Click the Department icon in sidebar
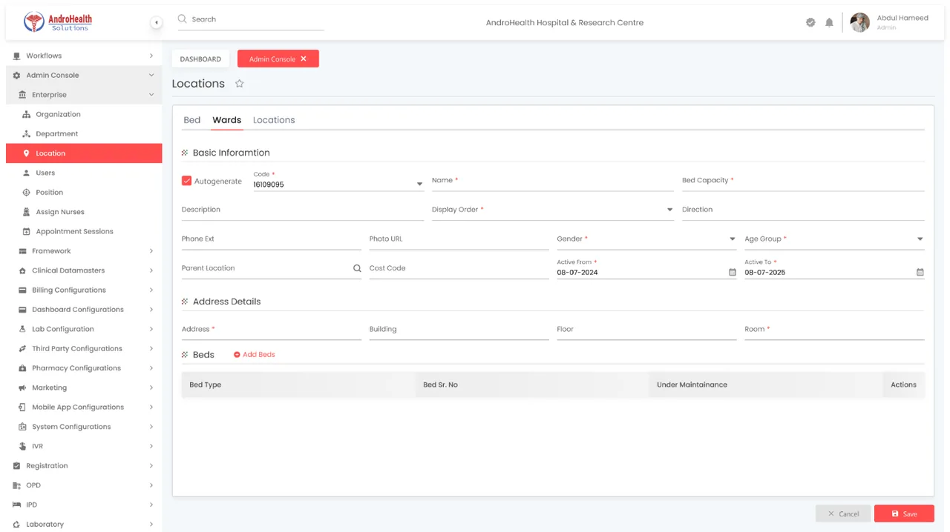The height and width of the screenshot is (532, 950). coord(27,134)
